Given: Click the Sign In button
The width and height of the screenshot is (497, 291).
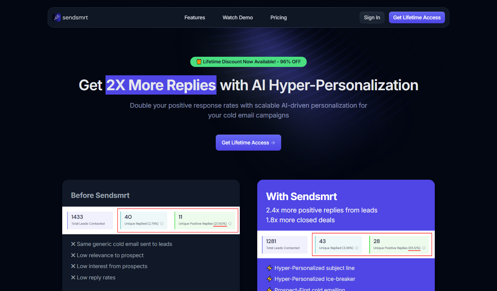Looking at the screenshot, I should 372,17.
